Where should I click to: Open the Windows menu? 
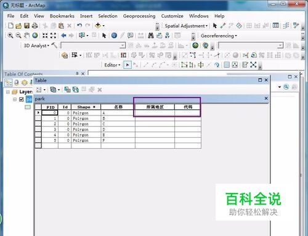[x=198, y=16]
